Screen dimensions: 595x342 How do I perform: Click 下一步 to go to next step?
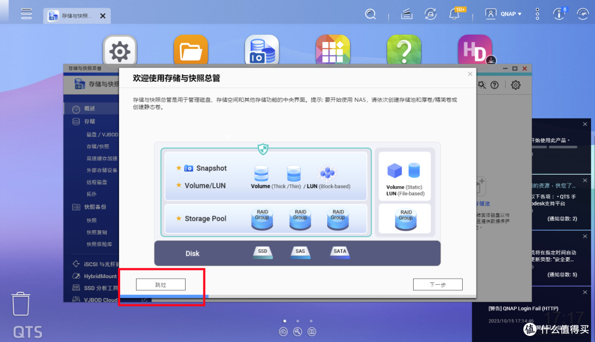[438, 284]
